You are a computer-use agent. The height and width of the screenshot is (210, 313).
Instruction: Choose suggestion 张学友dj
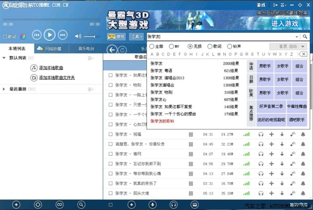click(158, 99)
